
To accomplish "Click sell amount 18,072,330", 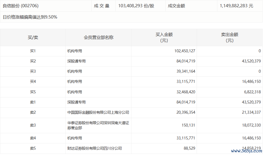I will point(251,125).
